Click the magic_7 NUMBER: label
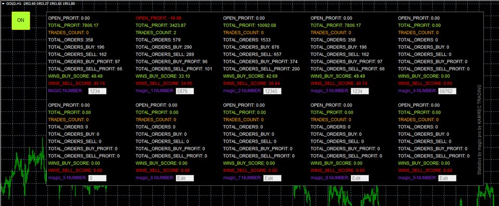The width and height of the screenshot is (499, 206). click(x=243, y=178)
